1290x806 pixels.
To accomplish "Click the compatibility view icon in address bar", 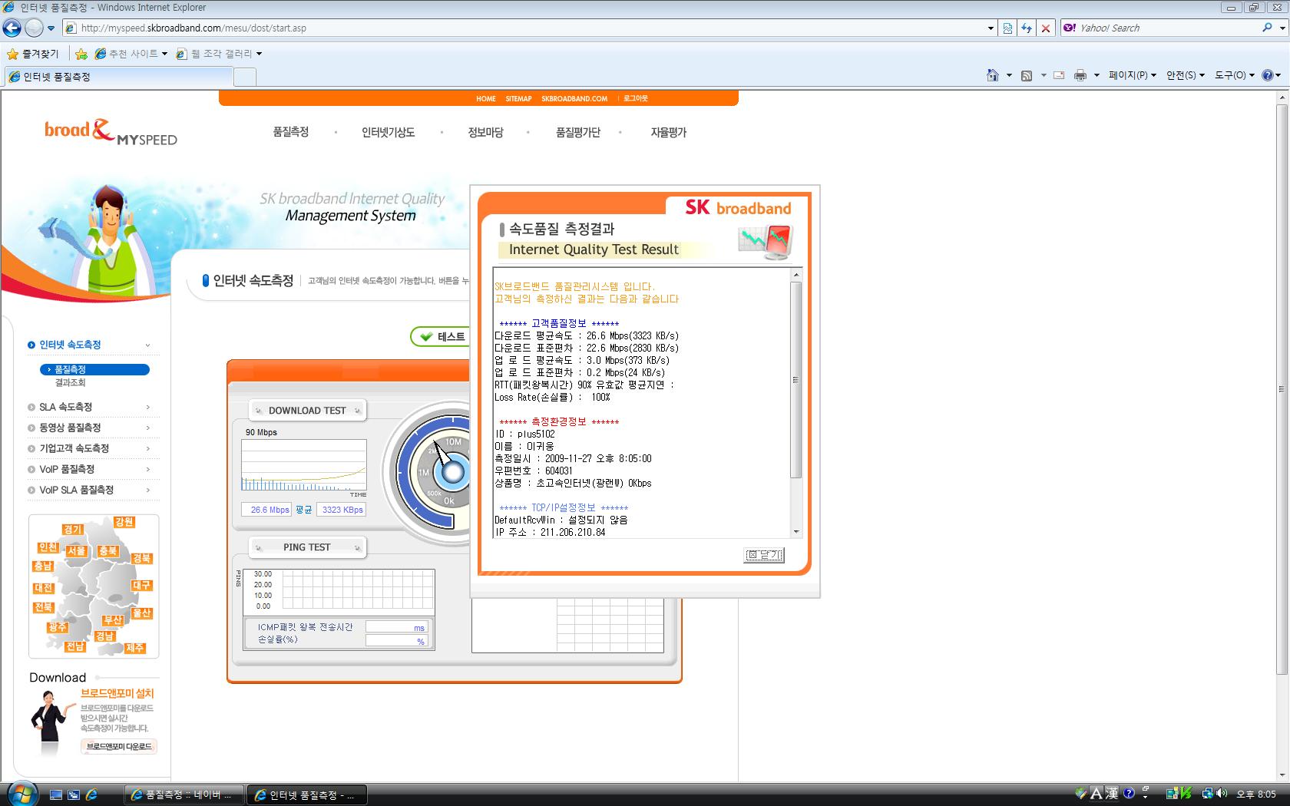I will coord(1008,28).
